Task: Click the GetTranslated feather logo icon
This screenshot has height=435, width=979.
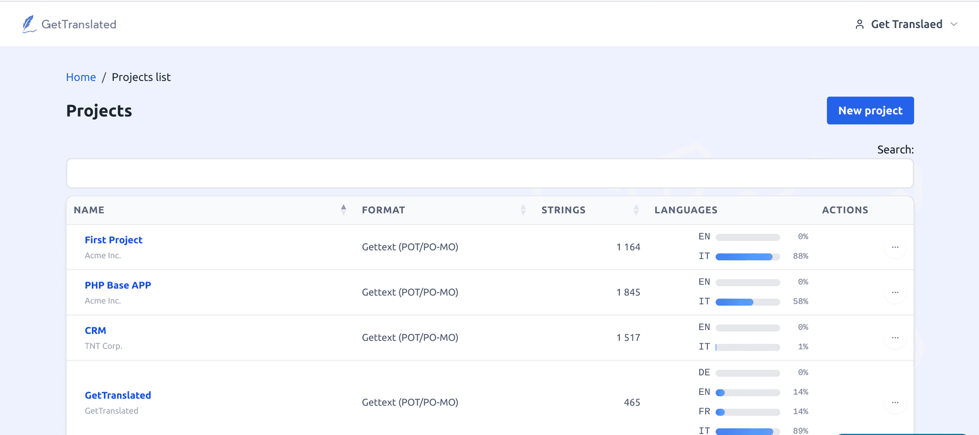Action: [29, 24]
